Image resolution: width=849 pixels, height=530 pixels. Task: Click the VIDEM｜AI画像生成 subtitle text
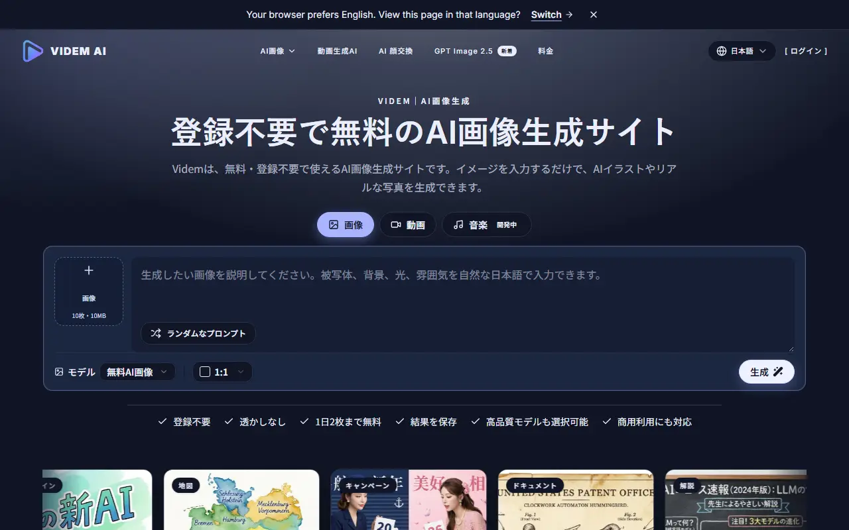[424, 101]
